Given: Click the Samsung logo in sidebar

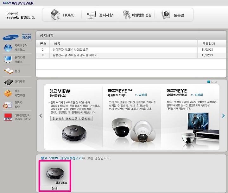Looking at the screenshot, I should [x=11, y=37].
